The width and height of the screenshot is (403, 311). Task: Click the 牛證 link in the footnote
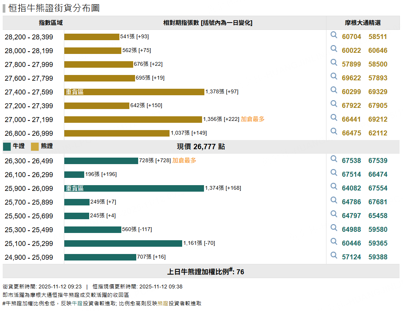click(77, 304)
